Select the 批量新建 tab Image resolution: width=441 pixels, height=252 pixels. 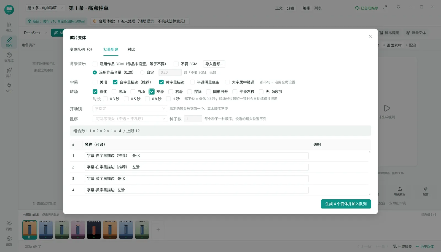(111, 50)
